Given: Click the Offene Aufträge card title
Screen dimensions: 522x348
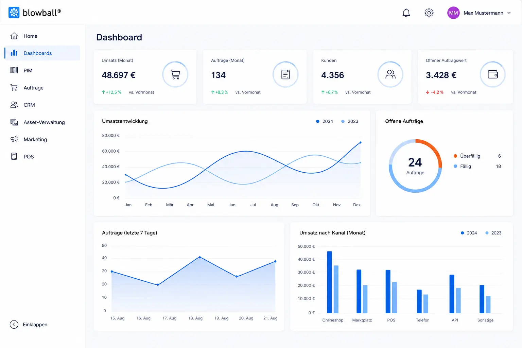Looking at the screenshot, I should [x=404, y=121].
